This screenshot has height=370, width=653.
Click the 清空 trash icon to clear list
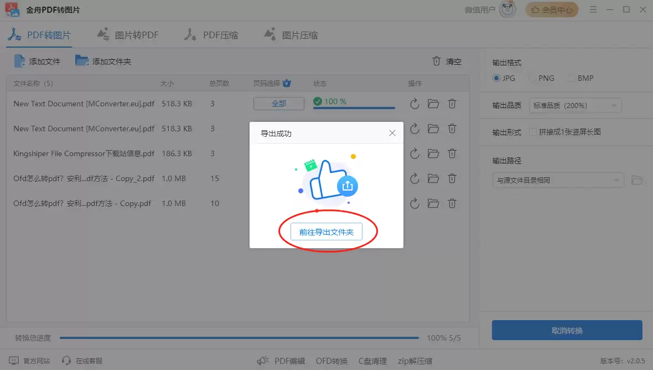pos(437,61)
